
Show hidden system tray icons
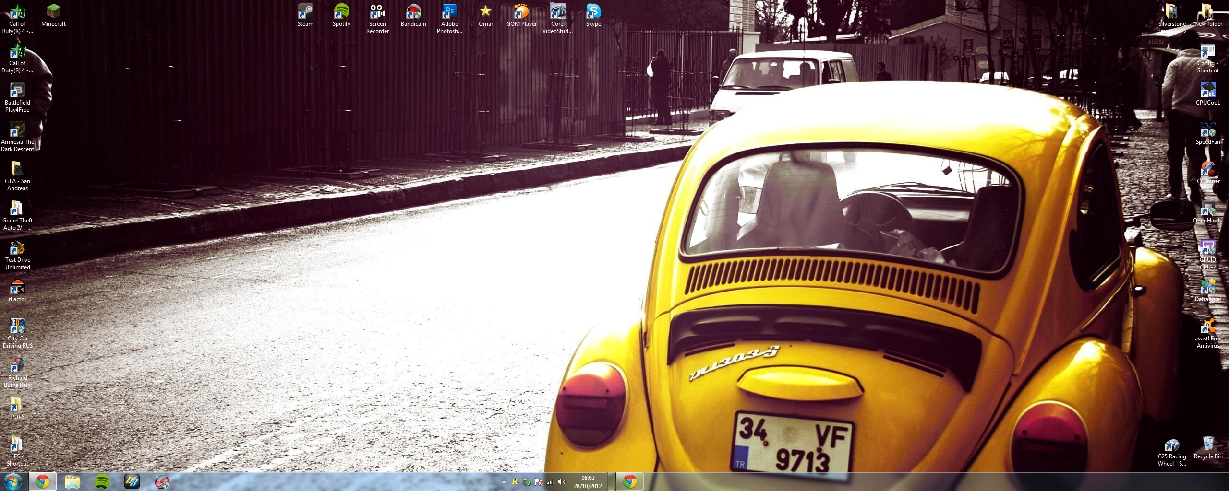coord(504,482)
